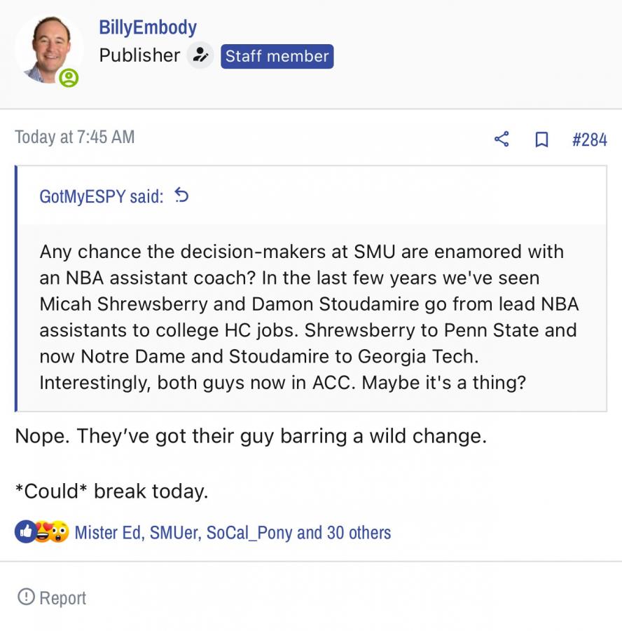This screenshot has width=622, height=631.
Task: Click the Publisher user title text
Action: [139, 55]
